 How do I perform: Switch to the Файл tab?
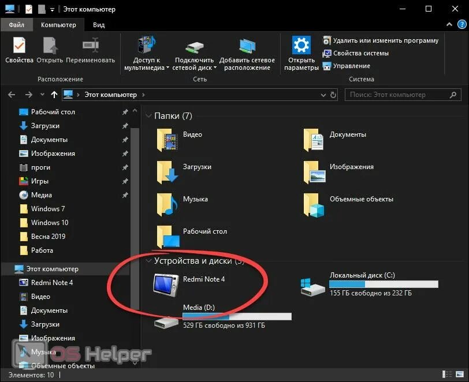click(x=16, y=25)
